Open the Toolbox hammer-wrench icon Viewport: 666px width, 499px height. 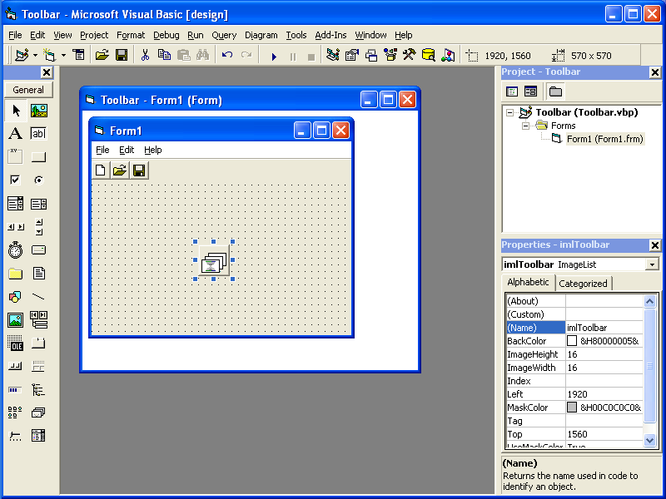[x=409, y=55]
